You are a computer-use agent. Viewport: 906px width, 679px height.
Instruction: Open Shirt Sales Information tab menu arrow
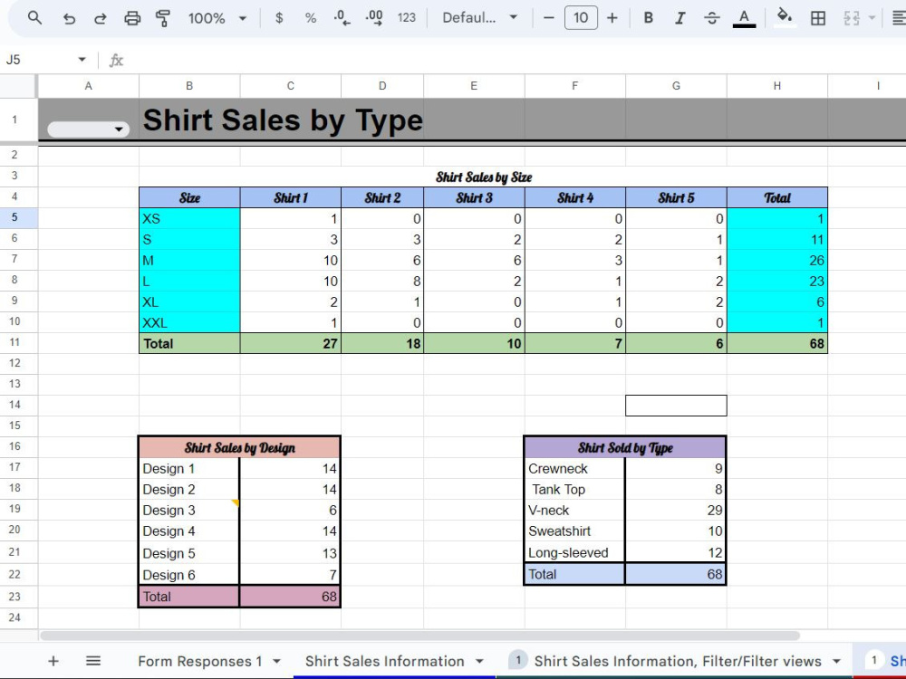[x=479, y=661]
